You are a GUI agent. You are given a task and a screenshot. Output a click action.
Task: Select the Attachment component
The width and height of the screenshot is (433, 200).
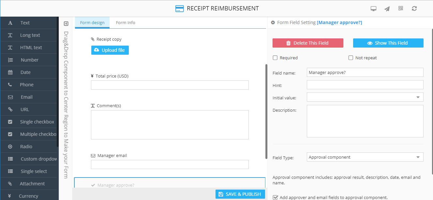(x=29, y=184)
